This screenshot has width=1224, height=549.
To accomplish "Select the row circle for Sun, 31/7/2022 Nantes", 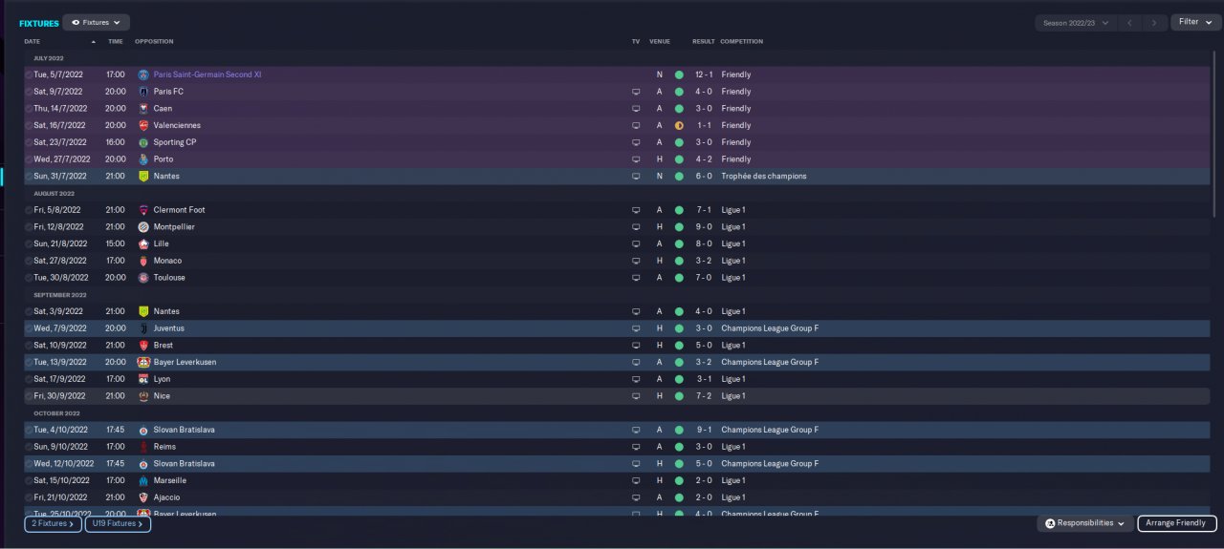I will [29, 176].
